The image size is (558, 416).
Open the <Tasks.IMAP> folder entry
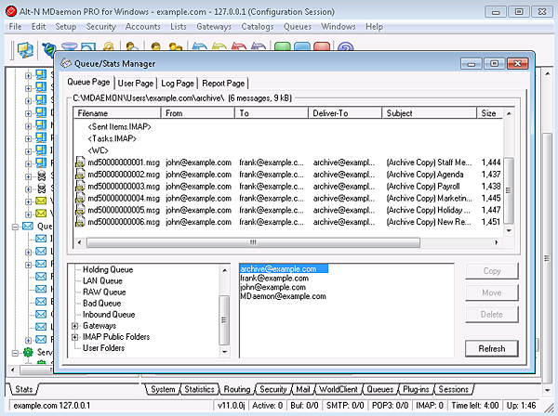[x=113, y=138]
